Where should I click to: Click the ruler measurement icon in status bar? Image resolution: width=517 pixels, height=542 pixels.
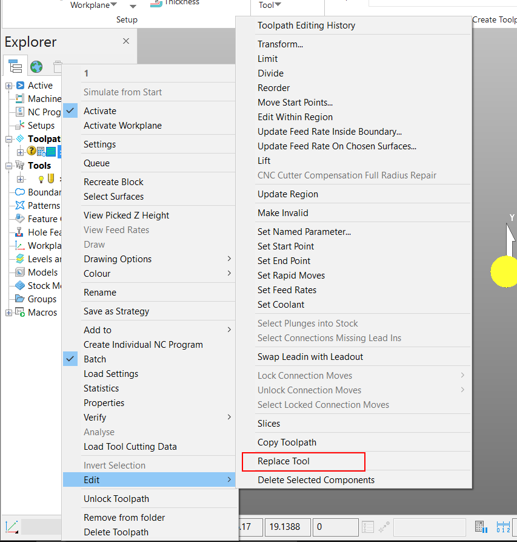coord(502,527)
